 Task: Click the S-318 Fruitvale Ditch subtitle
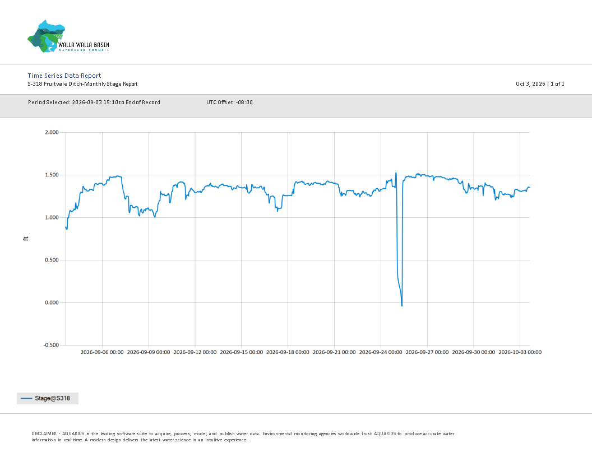(82, 83)
